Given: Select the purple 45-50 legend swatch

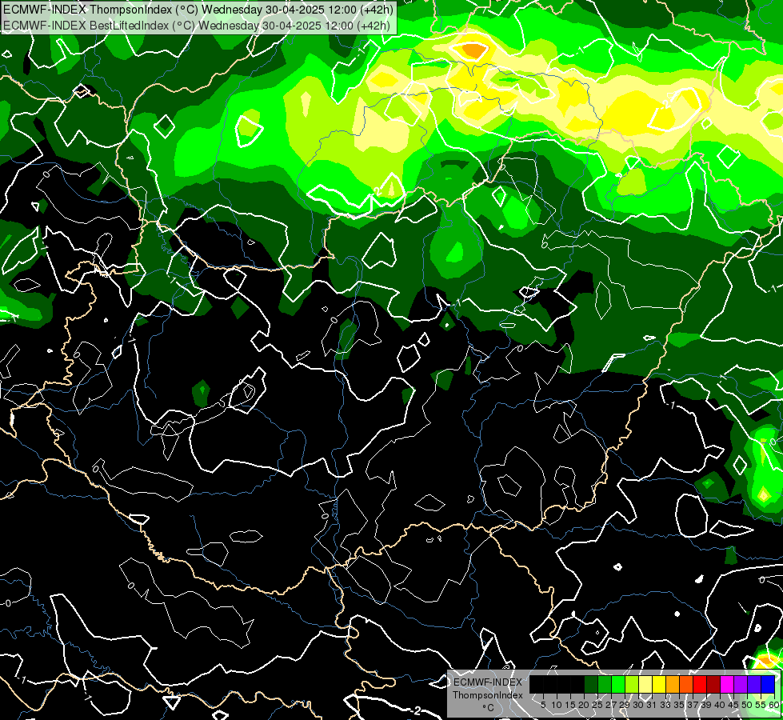Looking at the screenshot, I should [x=741, y=684].
